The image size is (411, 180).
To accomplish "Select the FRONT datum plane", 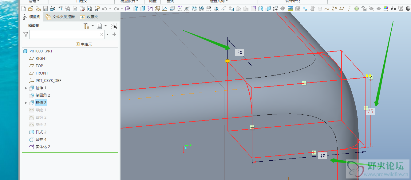I will [38, 73].
